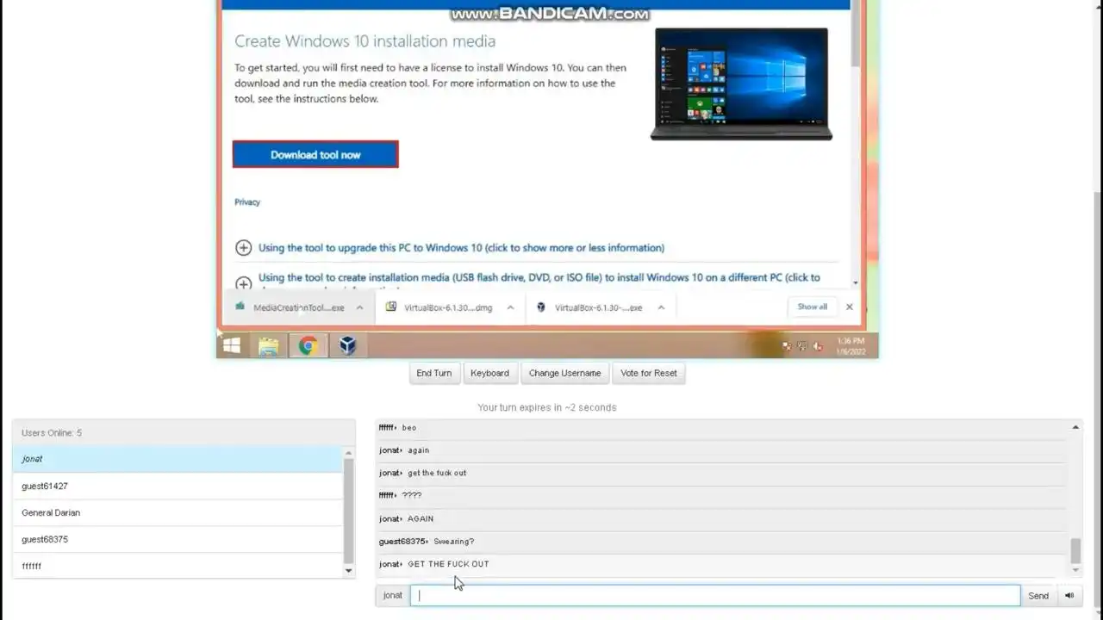Click the End Turn button
The image size is (1103, 620).
click(x=433, y=373)
